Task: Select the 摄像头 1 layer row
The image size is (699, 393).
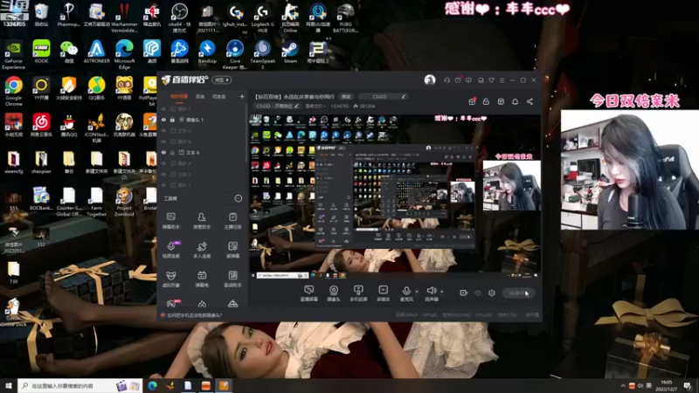Action: (203, 120)
